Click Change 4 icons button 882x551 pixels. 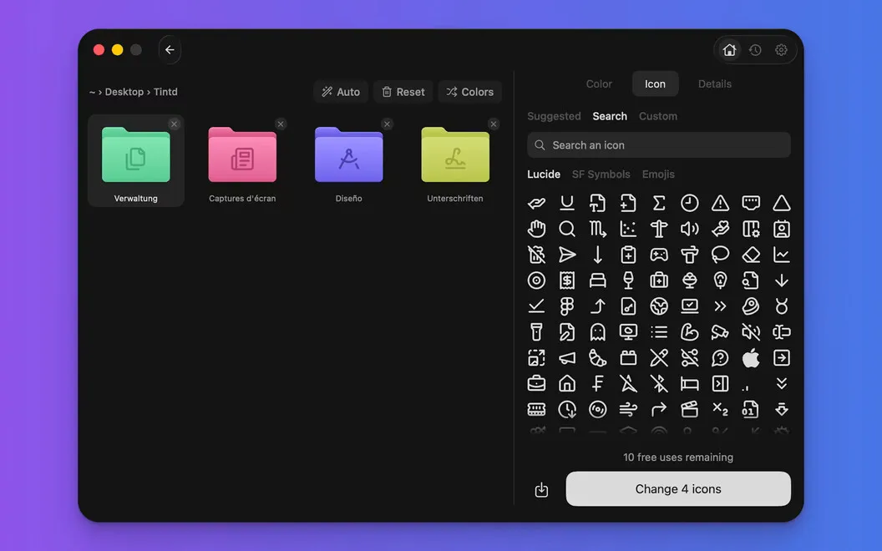coord(678,488)
